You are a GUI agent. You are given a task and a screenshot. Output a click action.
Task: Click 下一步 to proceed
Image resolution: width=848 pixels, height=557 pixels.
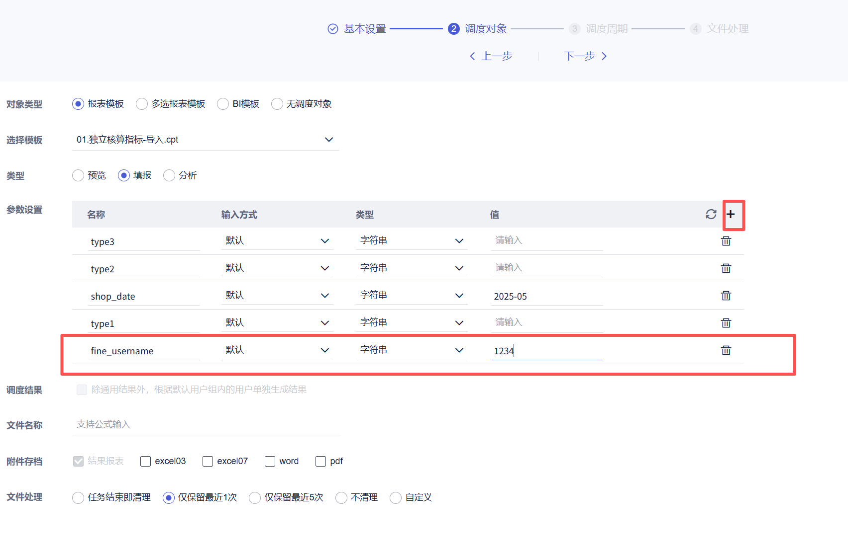pos(585,56)
